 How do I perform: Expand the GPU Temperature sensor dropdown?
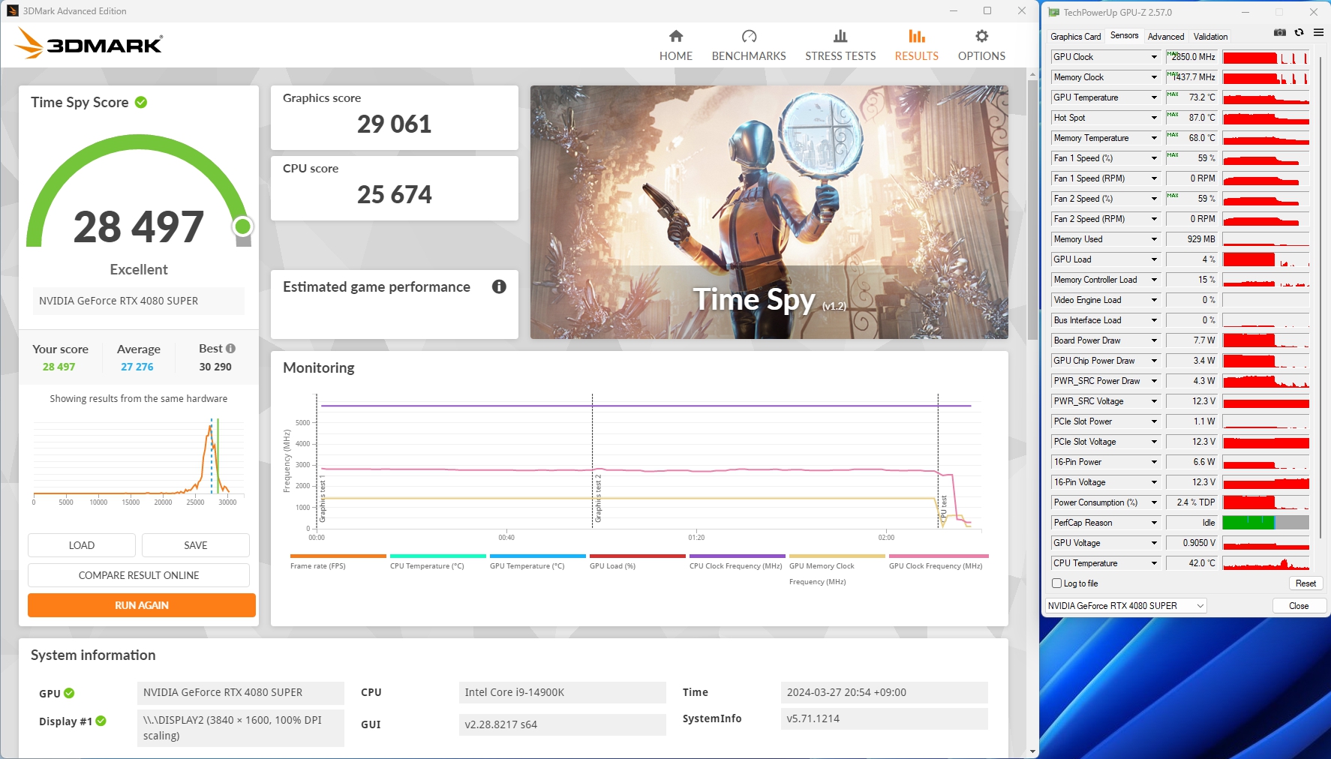tap(1154, 97)
